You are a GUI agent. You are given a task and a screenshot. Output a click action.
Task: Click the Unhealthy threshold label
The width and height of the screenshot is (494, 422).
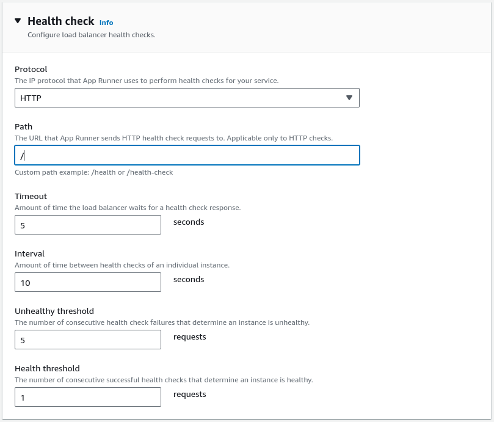pos(54,311)
